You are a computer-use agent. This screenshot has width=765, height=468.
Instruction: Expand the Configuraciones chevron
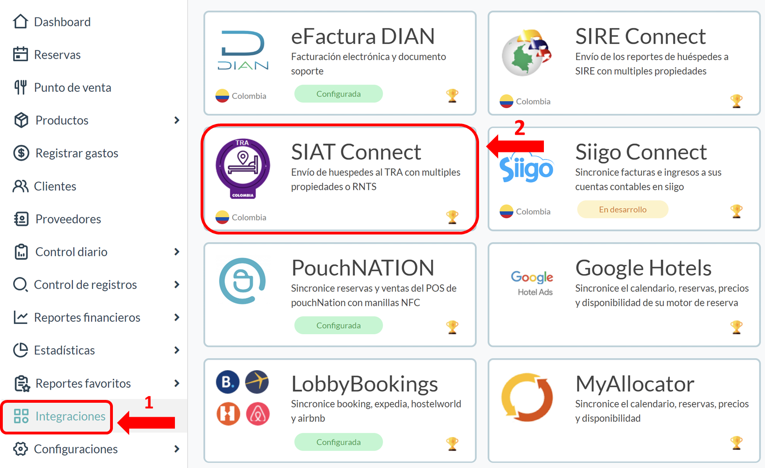[x=176, y=449]
